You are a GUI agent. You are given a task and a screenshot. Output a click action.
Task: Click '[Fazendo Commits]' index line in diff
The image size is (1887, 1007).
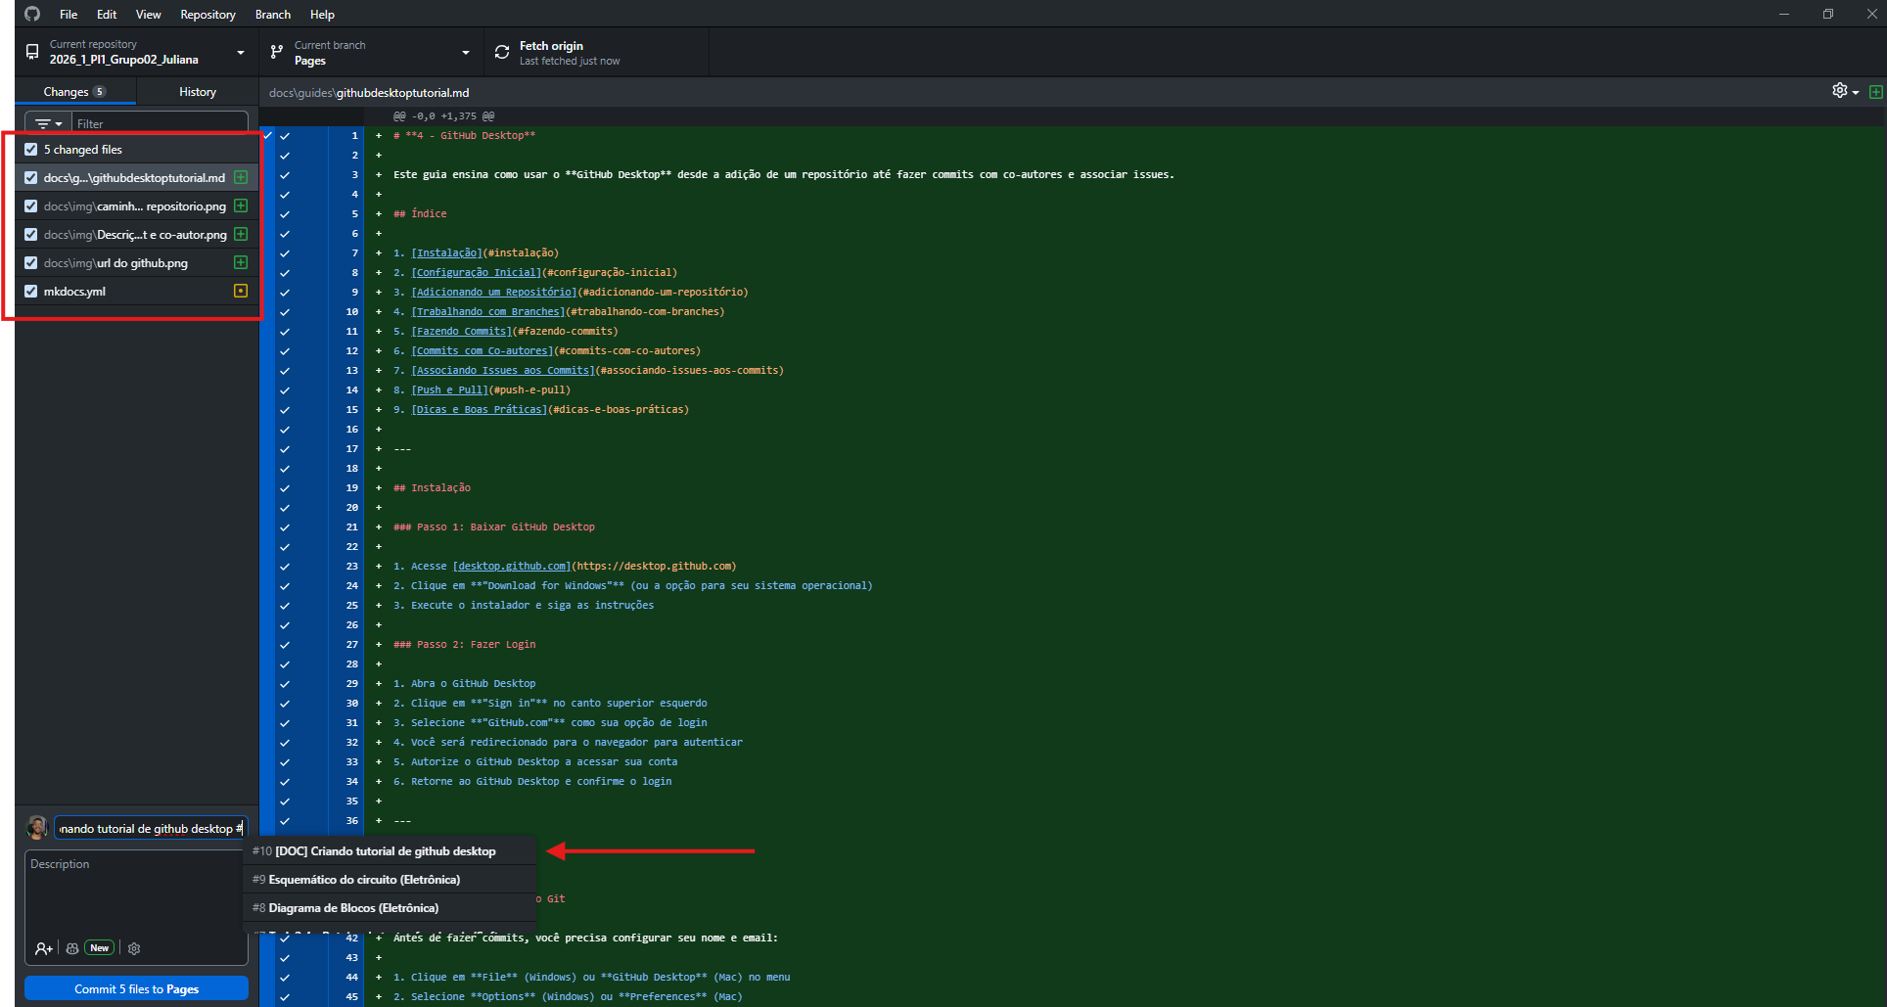506,332
